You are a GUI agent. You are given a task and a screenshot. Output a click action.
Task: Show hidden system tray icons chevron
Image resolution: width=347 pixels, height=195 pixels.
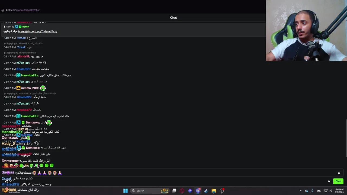coord(300,191)
